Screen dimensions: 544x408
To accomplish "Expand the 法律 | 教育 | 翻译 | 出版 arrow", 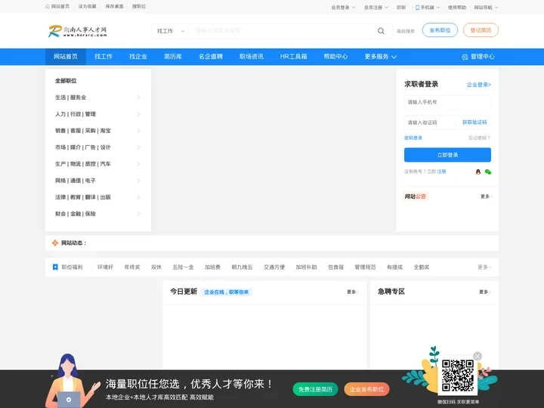I will [138, 197].
